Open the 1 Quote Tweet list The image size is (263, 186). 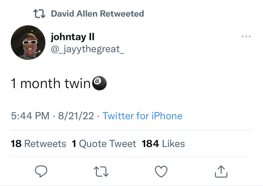(104, 144)
